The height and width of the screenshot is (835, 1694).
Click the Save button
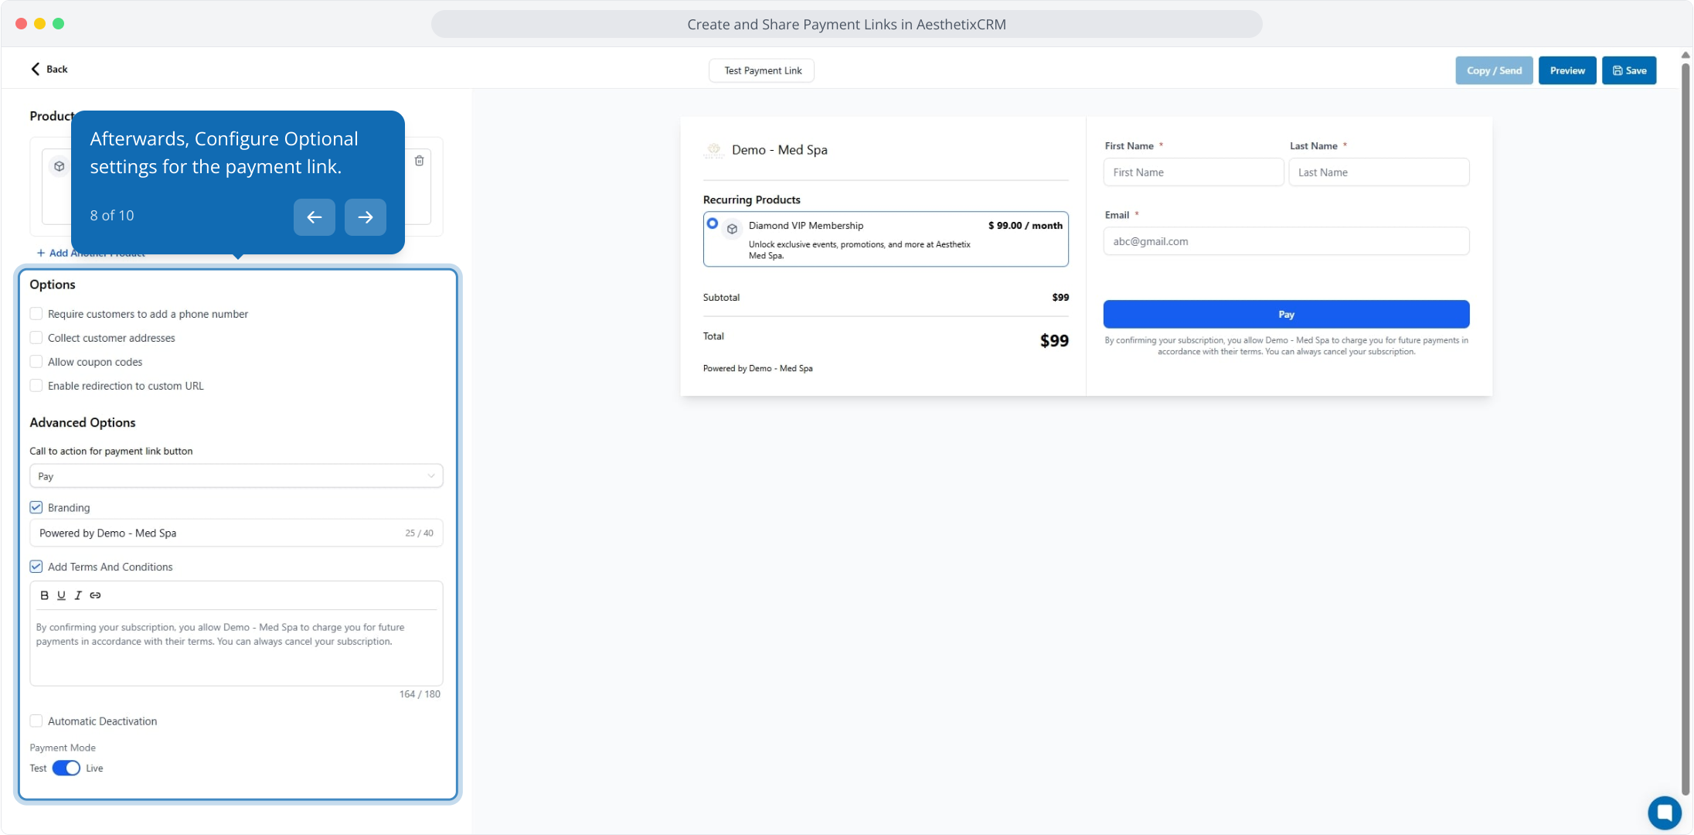[1628, 70]
